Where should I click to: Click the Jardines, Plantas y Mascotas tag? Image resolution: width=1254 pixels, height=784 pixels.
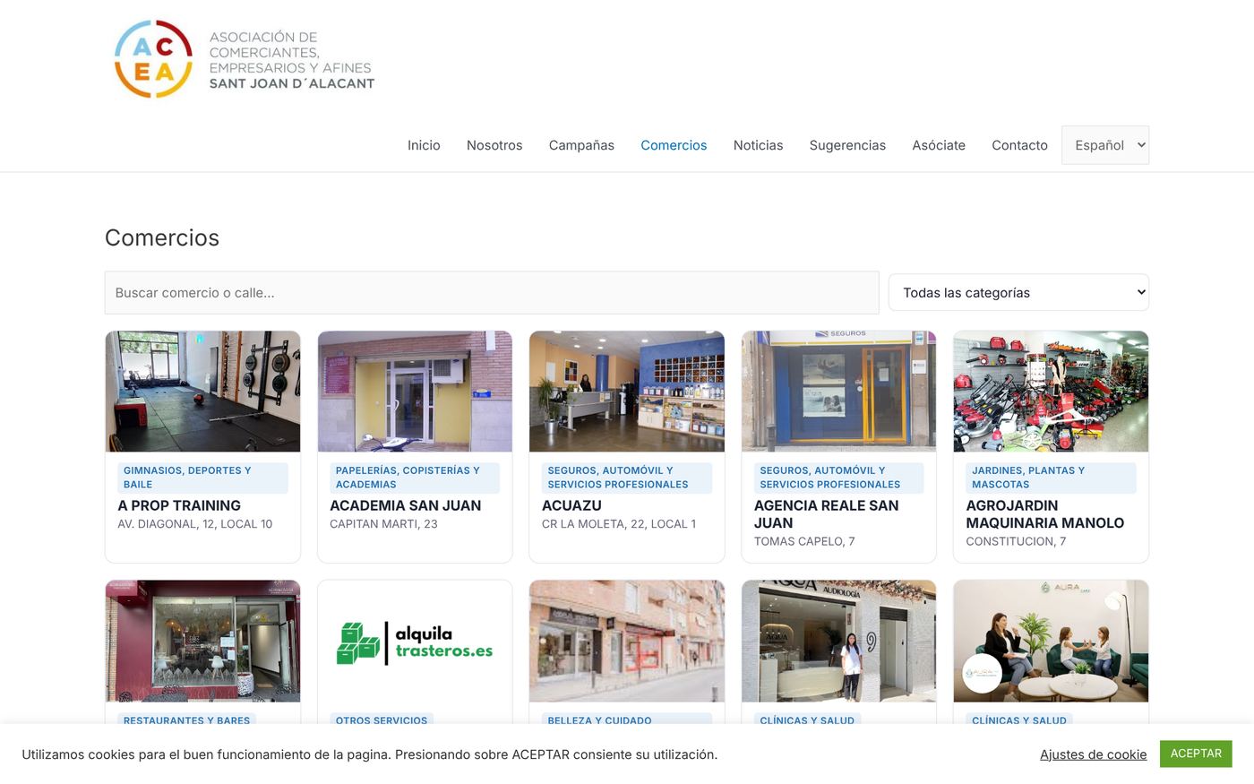point(1051,478)
